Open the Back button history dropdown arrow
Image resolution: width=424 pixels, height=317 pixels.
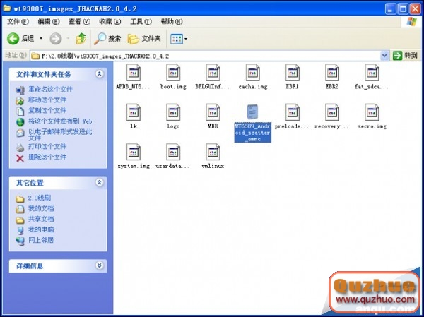coord(41,38)
